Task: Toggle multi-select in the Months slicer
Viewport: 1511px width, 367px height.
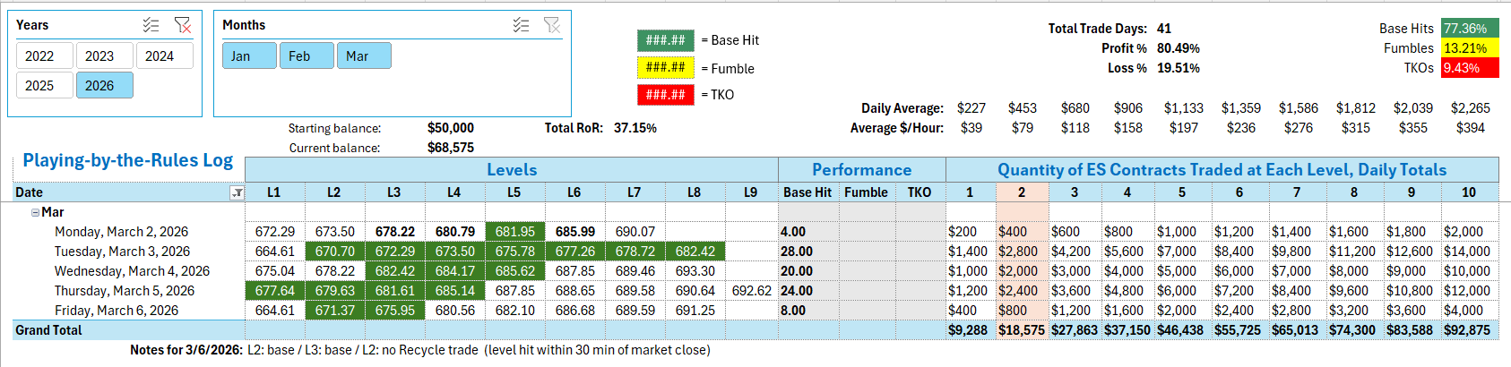Action: click(521, 25)
